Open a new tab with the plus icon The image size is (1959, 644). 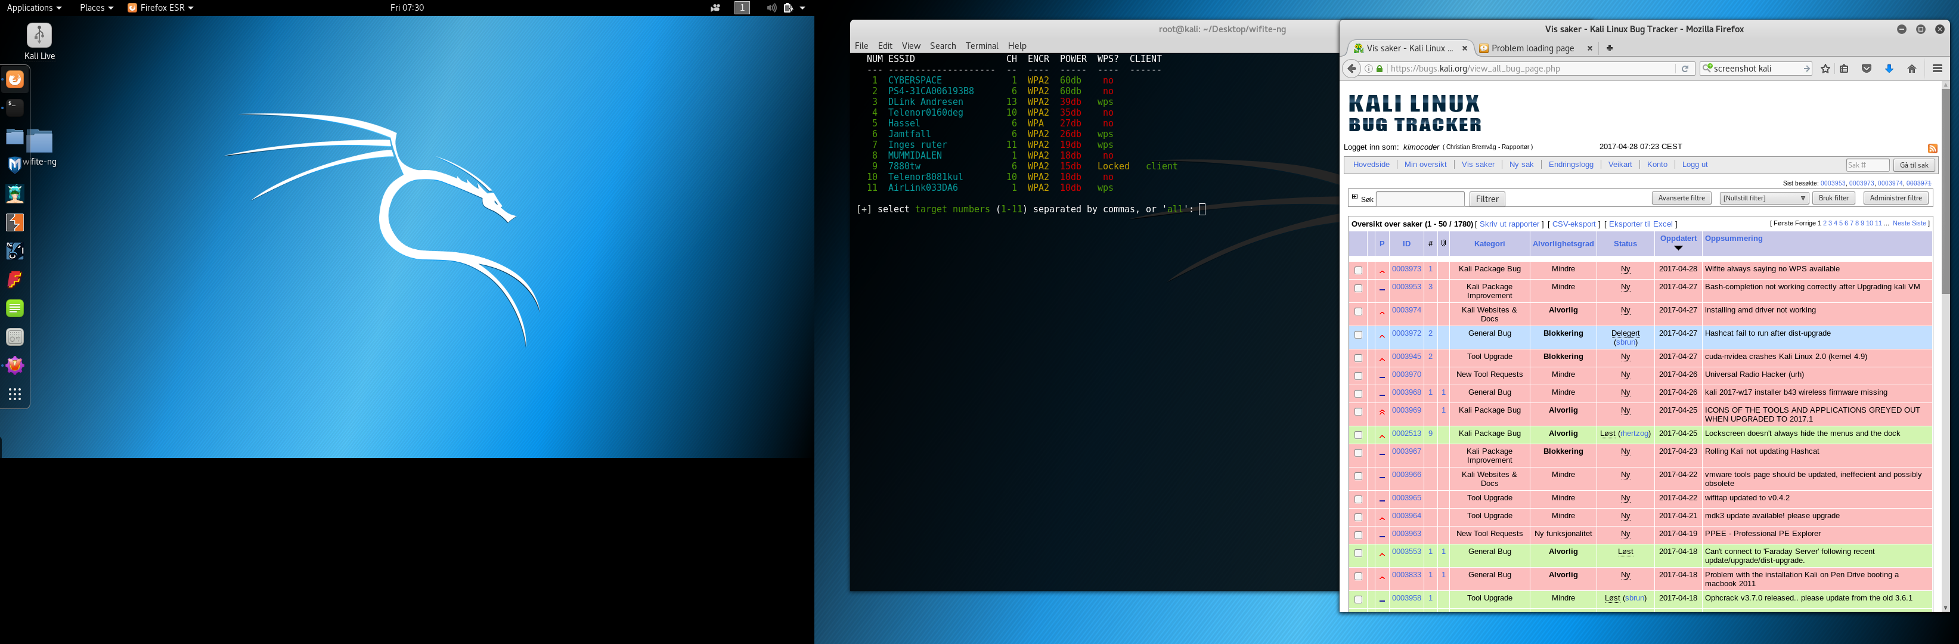pyautogui.click(x=1609, y=48)
